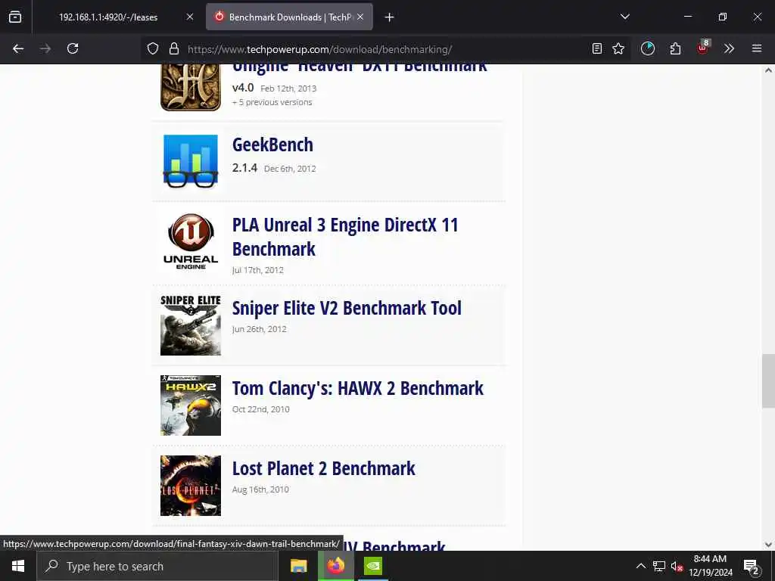Bookmark this page with the star icon

618,48
